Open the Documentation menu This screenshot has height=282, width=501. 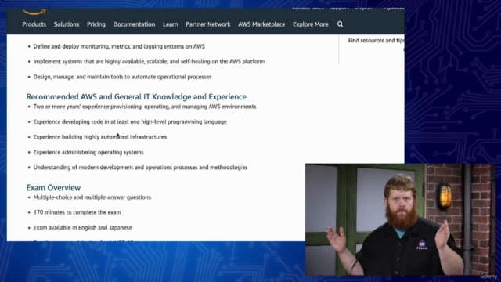[134, 24]
